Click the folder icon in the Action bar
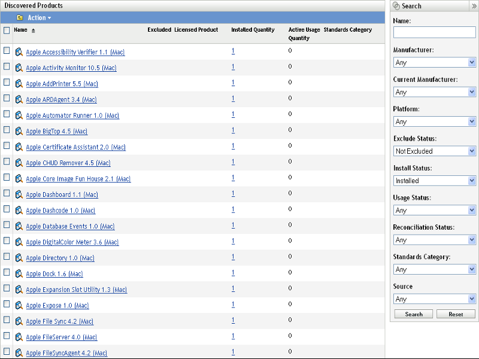 (x=20, y=18)
